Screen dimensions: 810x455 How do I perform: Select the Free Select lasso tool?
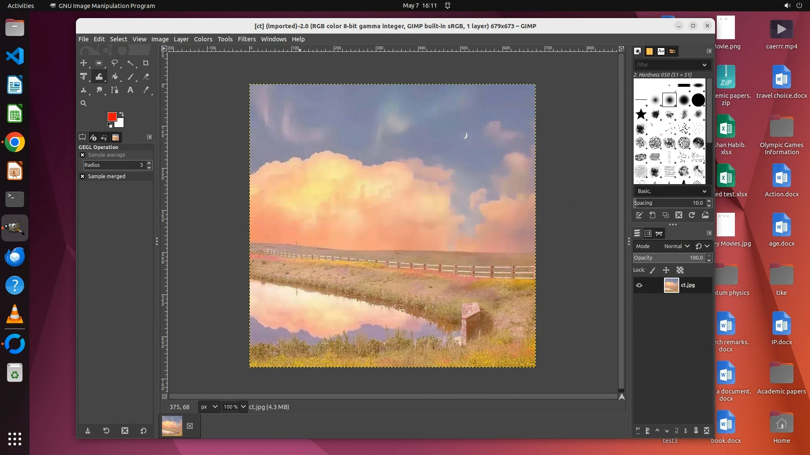pyautogui.click(x=114, y=63)
